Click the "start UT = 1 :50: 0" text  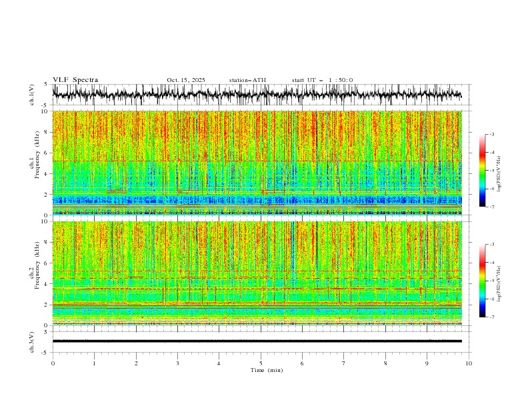click(322, 80)
